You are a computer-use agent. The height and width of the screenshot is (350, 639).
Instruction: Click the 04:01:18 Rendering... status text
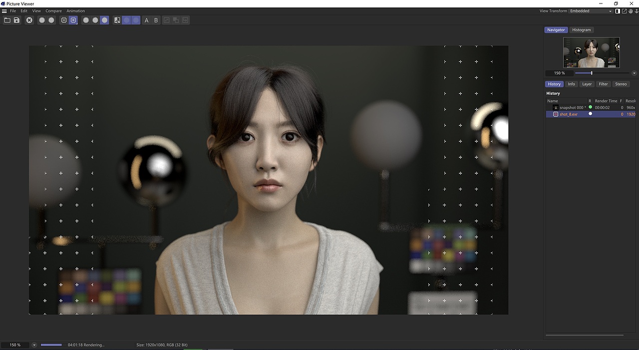[86, 345]
